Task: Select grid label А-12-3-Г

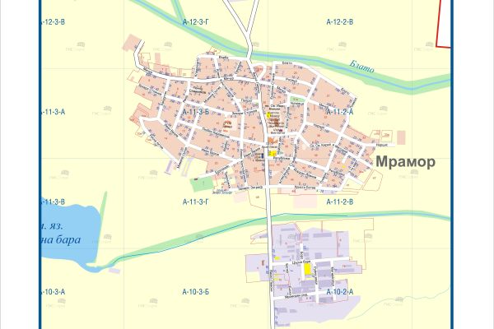Action: (x=196, y=22)
